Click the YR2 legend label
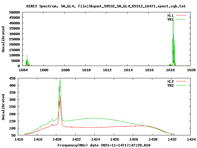This screenshot has height=148, width=197. [170, 85]
